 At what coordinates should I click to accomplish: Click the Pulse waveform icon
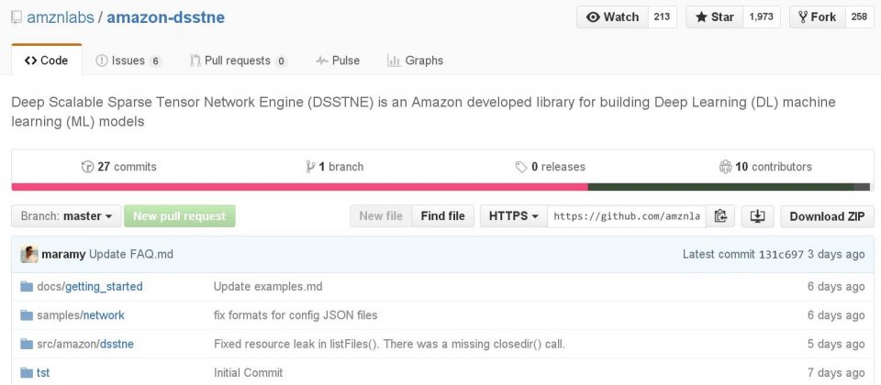tap(322, 60)
